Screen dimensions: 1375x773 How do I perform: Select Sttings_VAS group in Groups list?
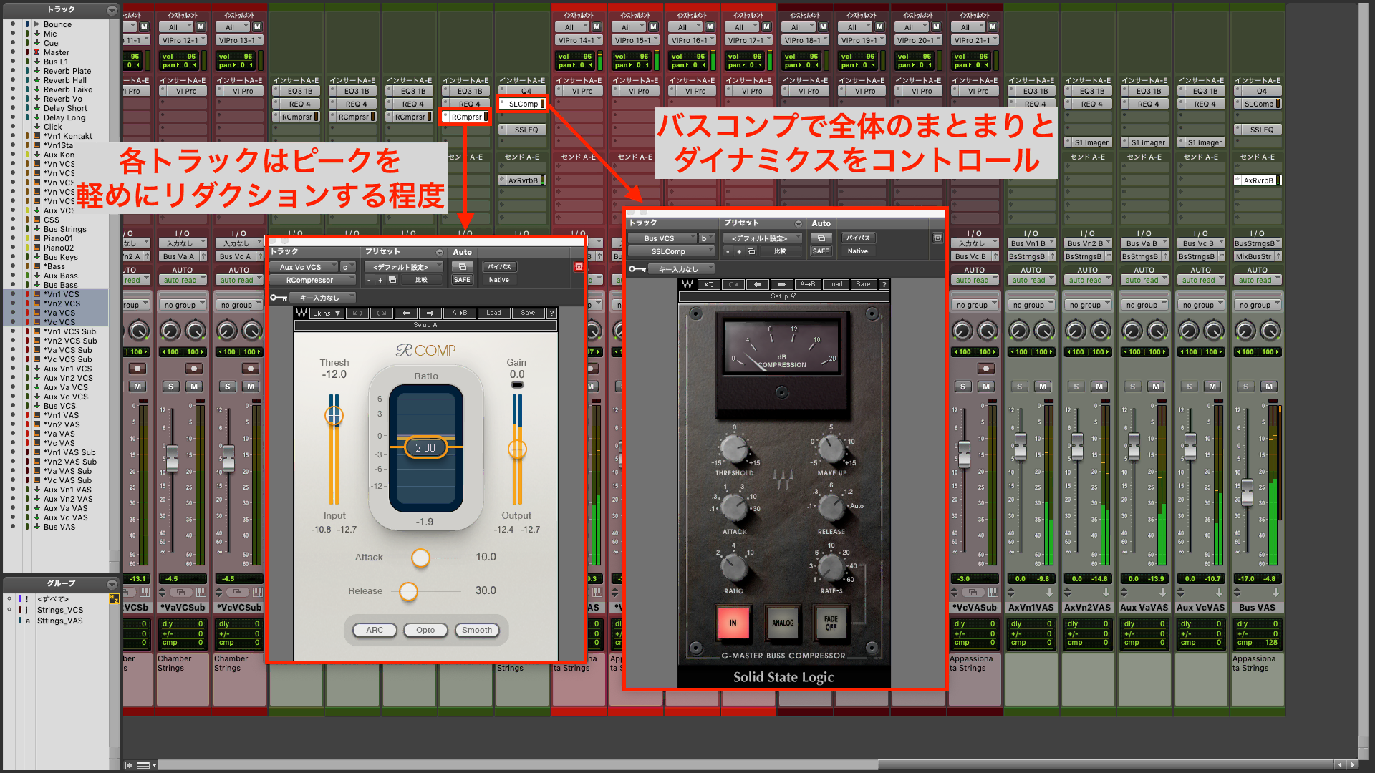click(x=60, y=621)
